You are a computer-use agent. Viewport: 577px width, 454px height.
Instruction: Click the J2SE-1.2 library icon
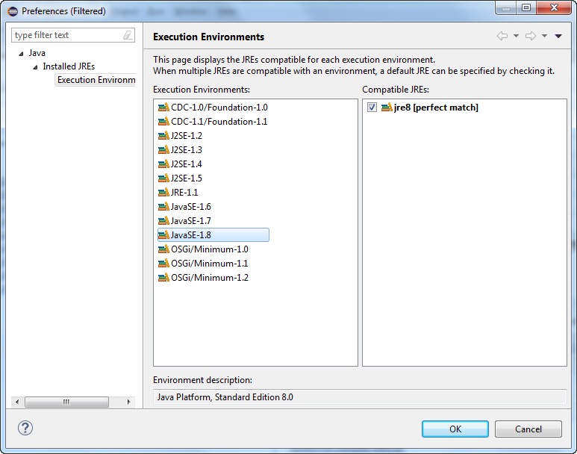[163, 136]
